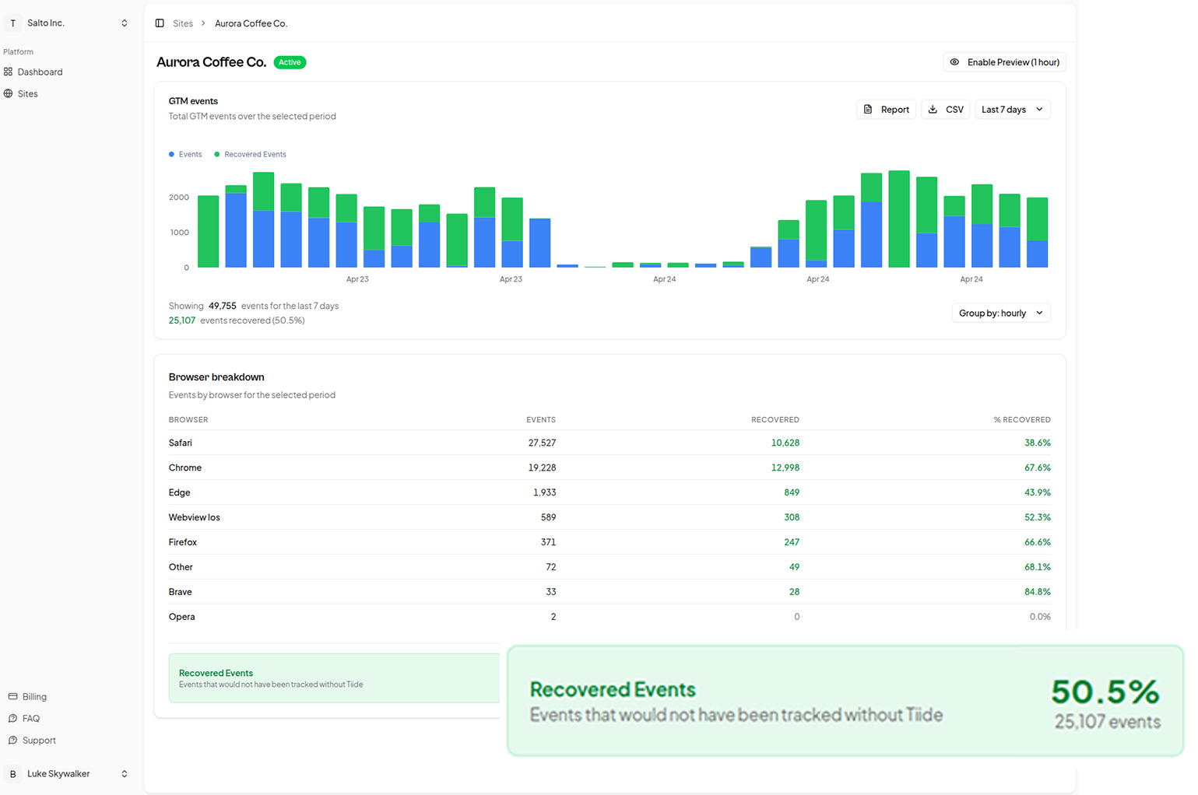Click the Support chat icon

(12, 740)
